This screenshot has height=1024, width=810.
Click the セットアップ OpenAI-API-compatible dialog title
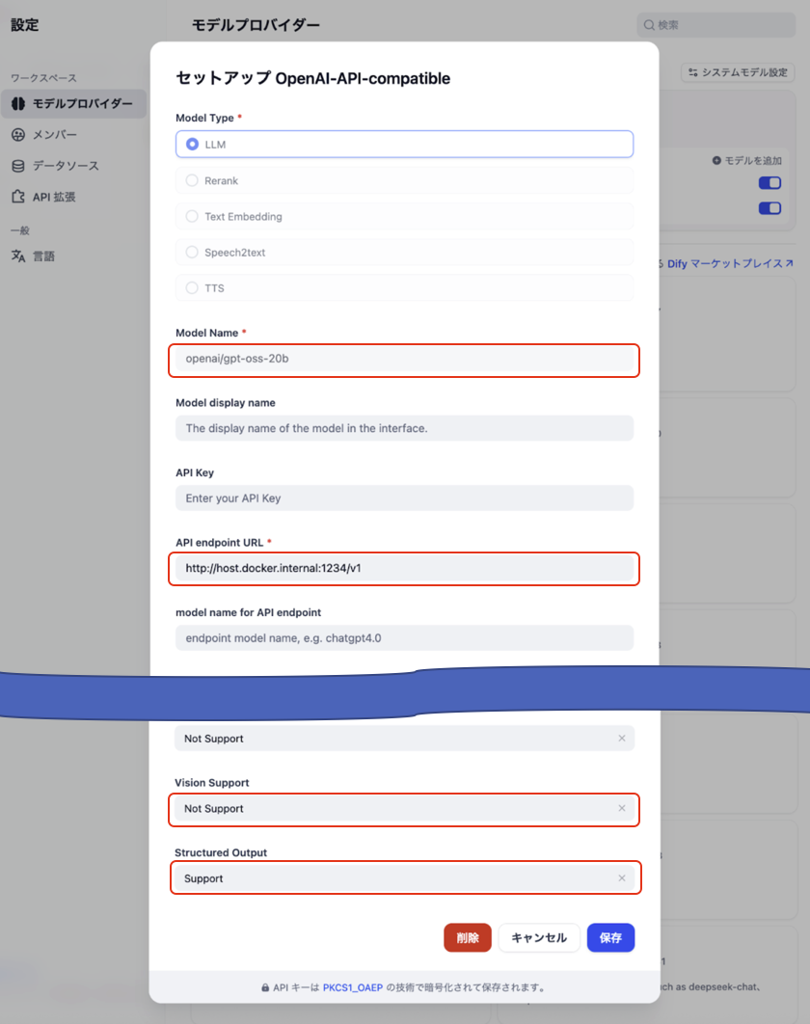click(x=312, y=78)
